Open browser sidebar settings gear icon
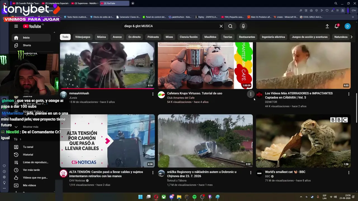This screenshot has width=358, height=201. [x=4, y=177]
